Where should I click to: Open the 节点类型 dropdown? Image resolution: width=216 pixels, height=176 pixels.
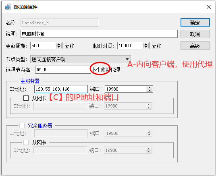[x=81, y=59]
